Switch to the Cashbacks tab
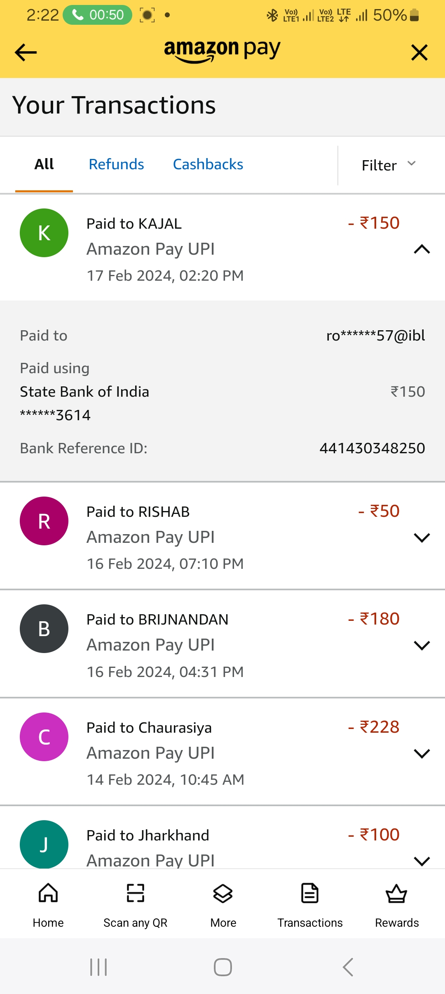 click(208, 164)
